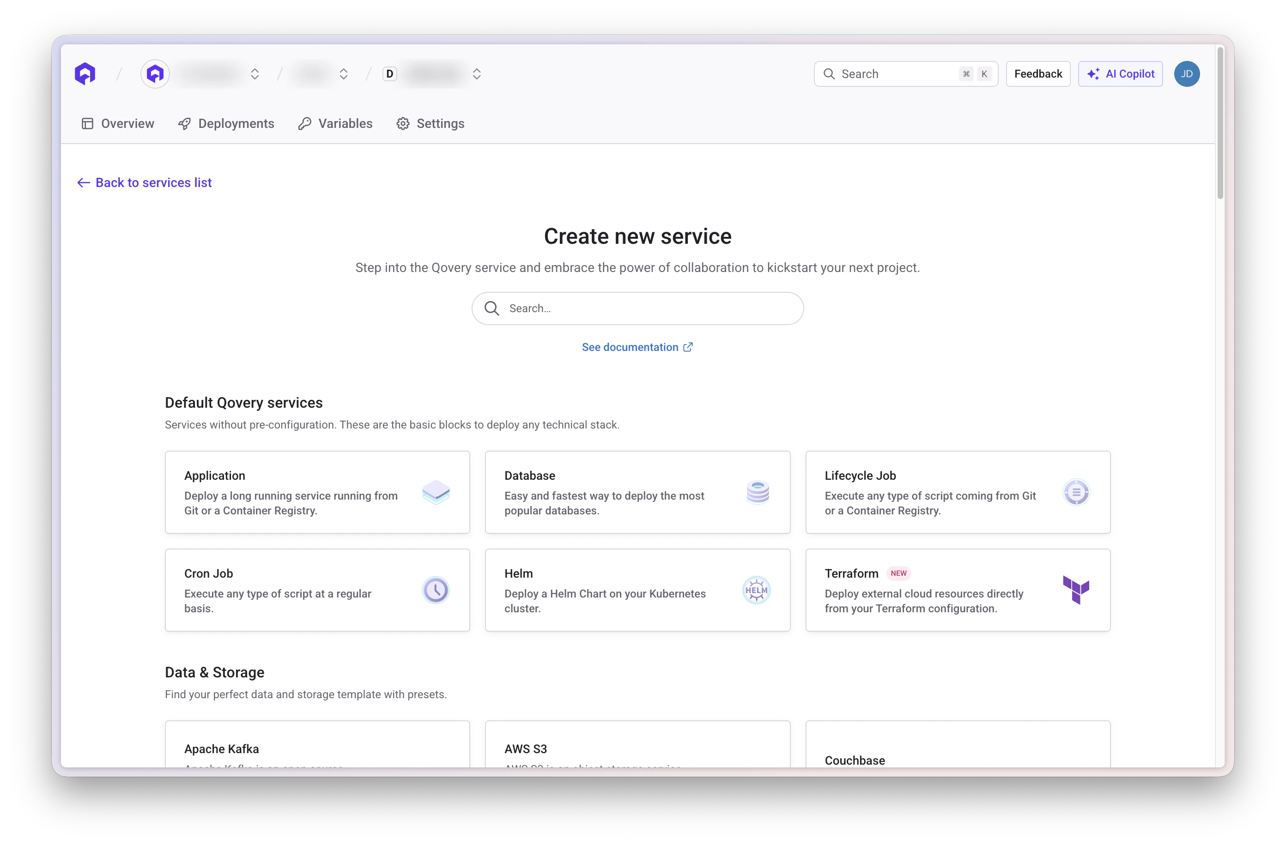Click the Cron Job clock icon
This screenshot has width=1286, height=845.
point(436,590)
